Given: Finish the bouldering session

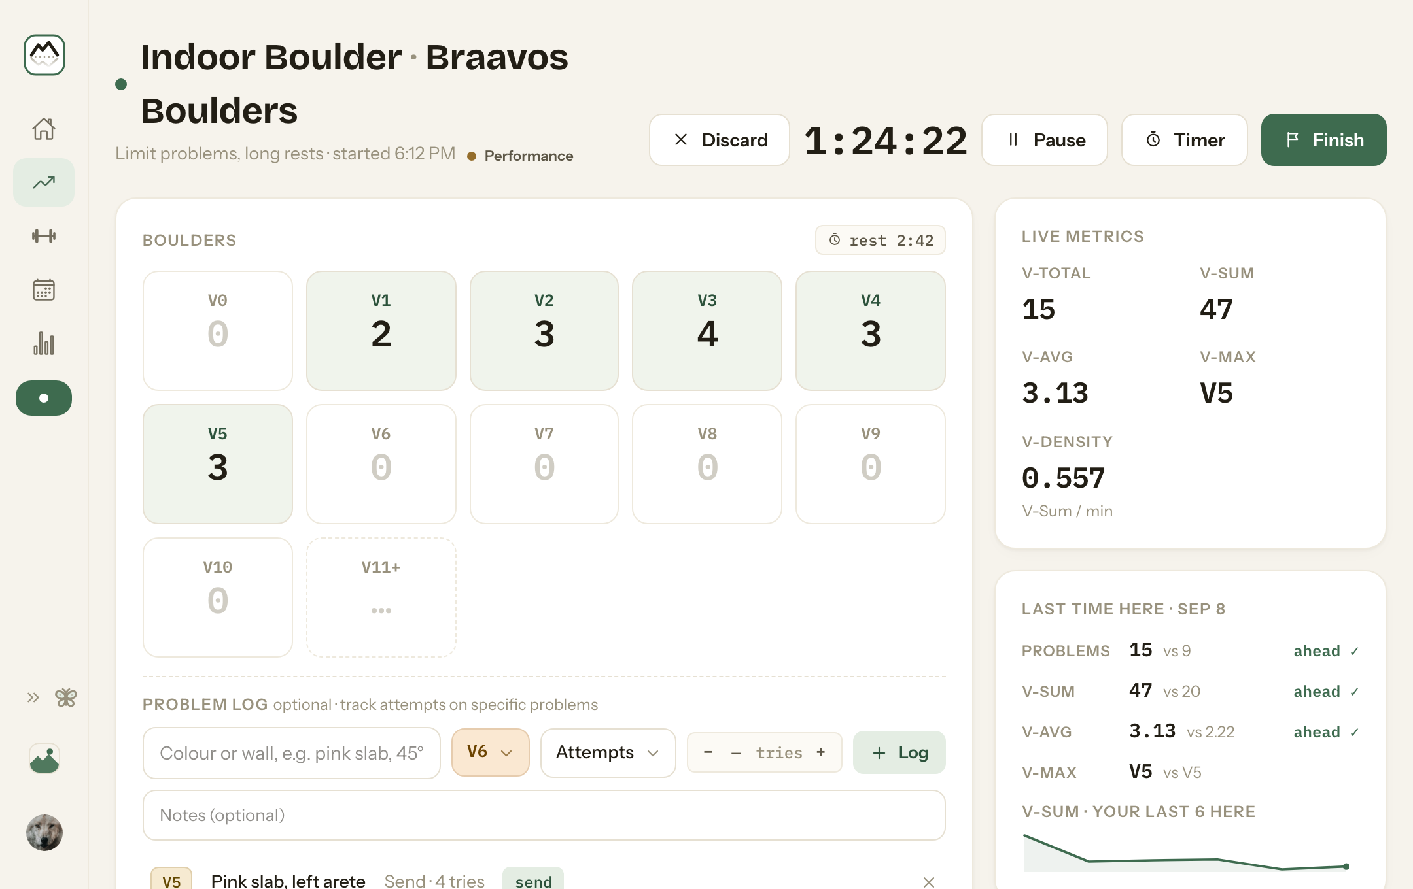Looking at the screenshot, I should [1324, 140].
